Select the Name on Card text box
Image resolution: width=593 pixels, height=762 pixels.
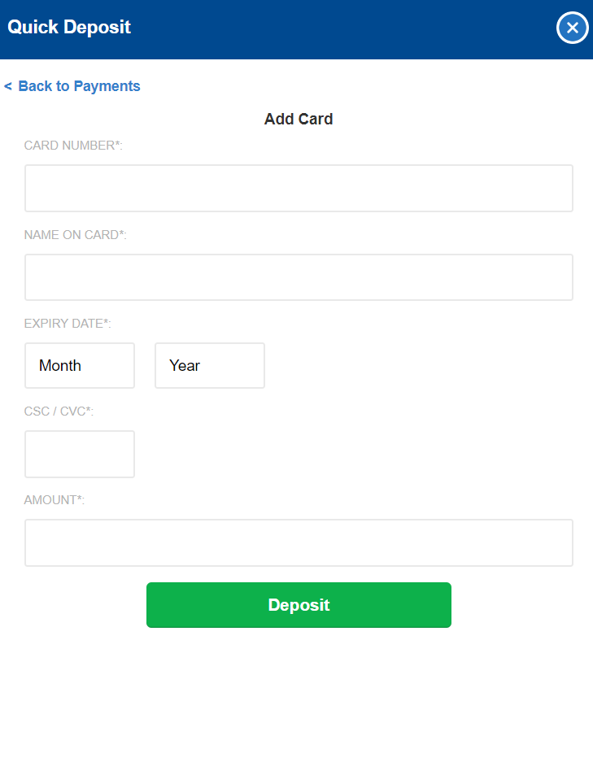pos(299,277)
